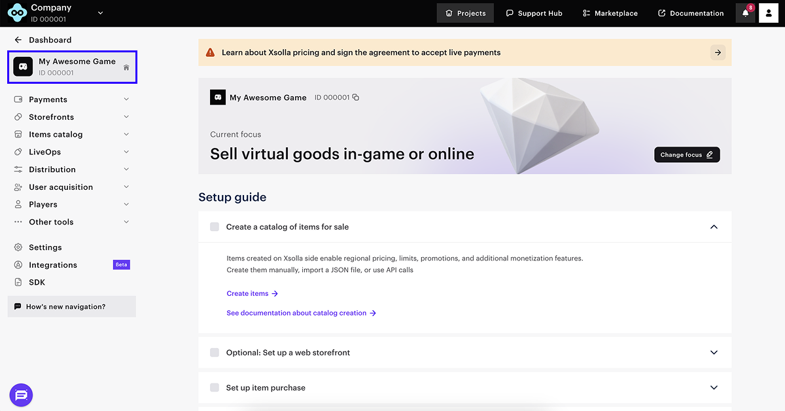Check the Create a catalog of items checkbox
The width and height of the screenshot is (785, 411).
[215, 227]
